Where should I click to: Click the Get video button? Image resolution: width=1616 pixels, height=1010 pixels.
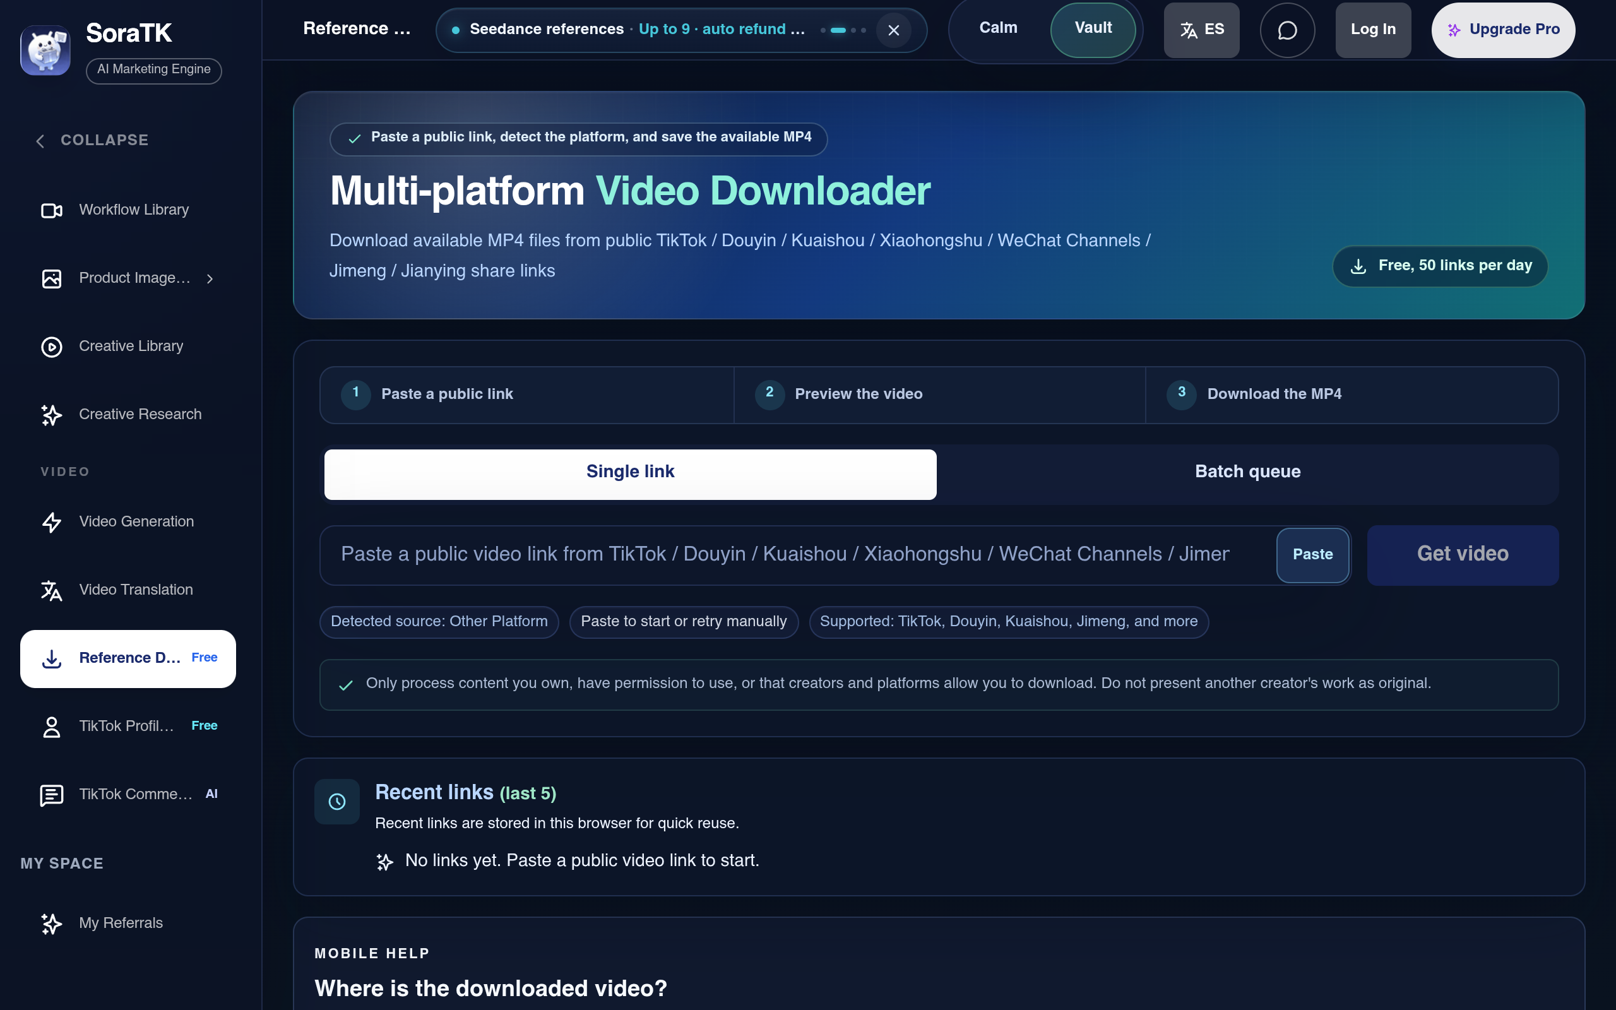click(x=1463, y=554)
